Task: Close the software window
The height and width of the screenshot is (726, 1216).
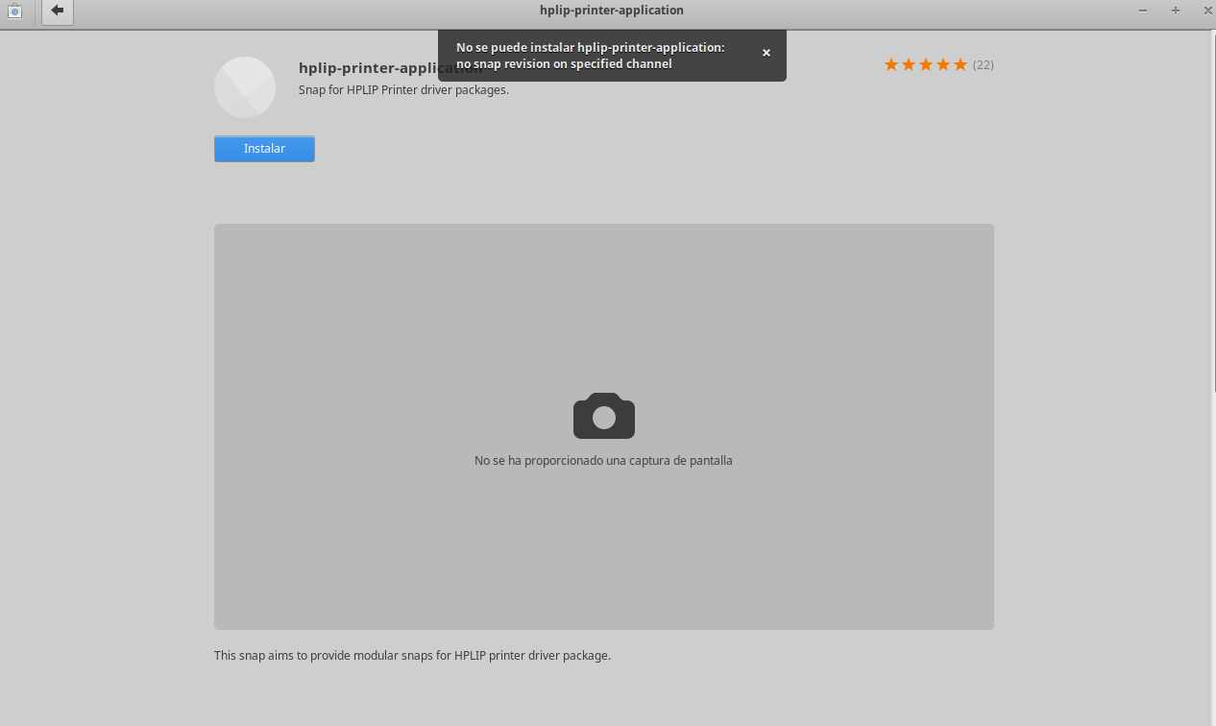Action: 1206,11
